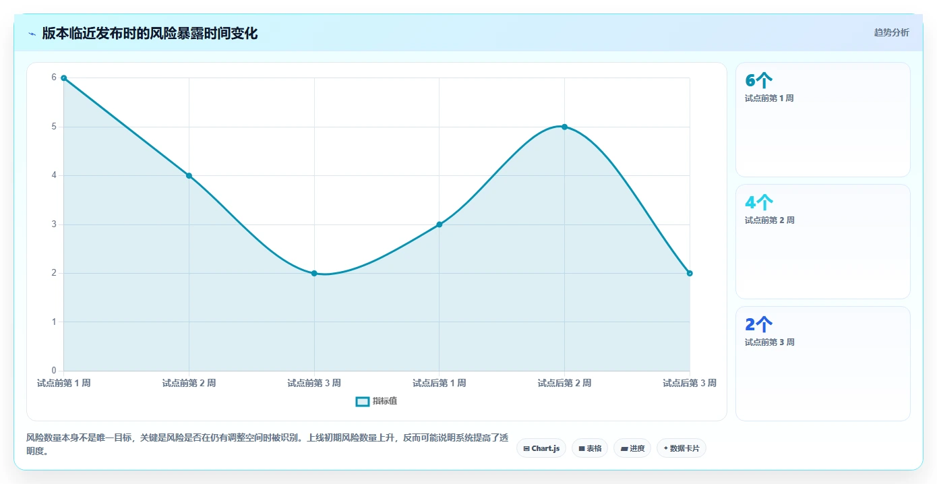Screen dimensions: 937x484
Task: Select the Chart.js tag chip
Action: point(541,448)
